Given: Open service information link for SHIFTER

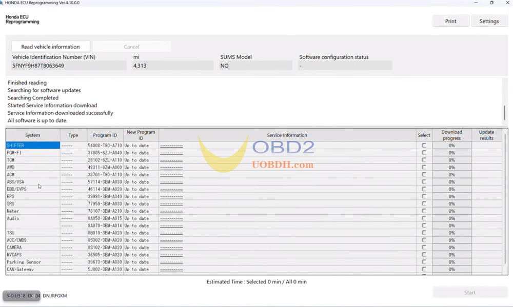Looking at the screenshot, I should tap(171, 146).
